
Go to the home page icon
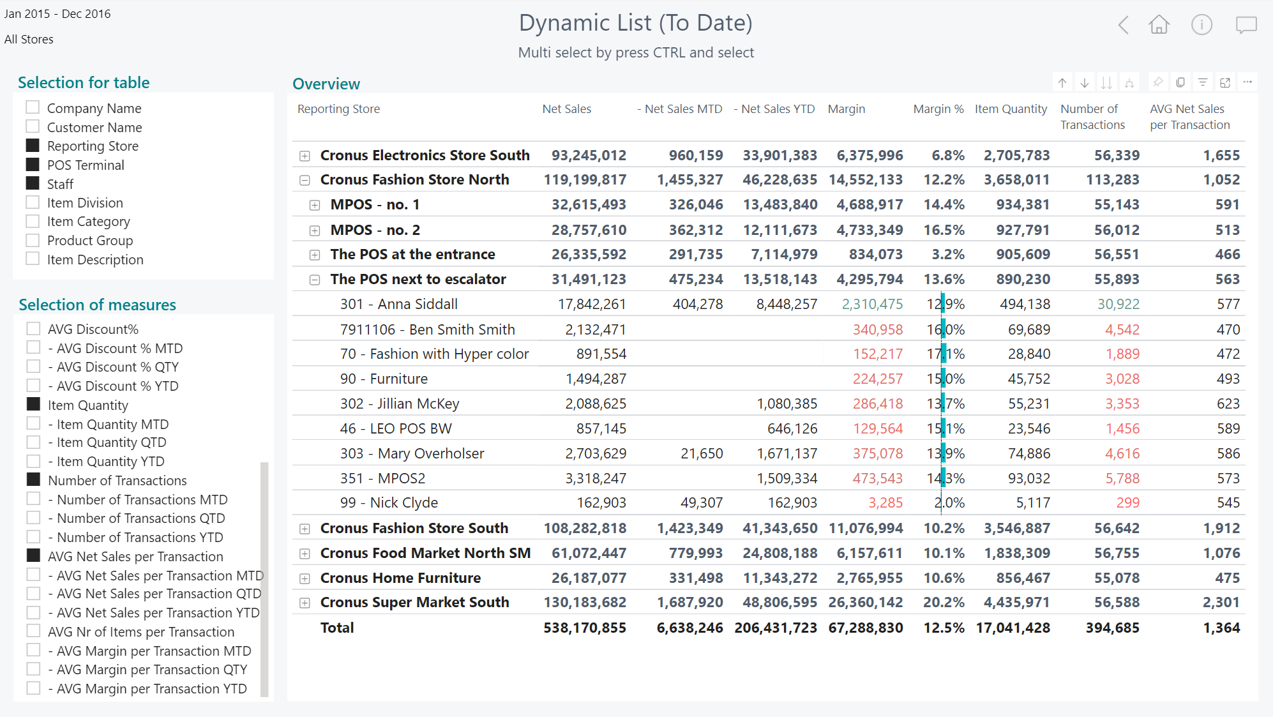(1159, 25)
